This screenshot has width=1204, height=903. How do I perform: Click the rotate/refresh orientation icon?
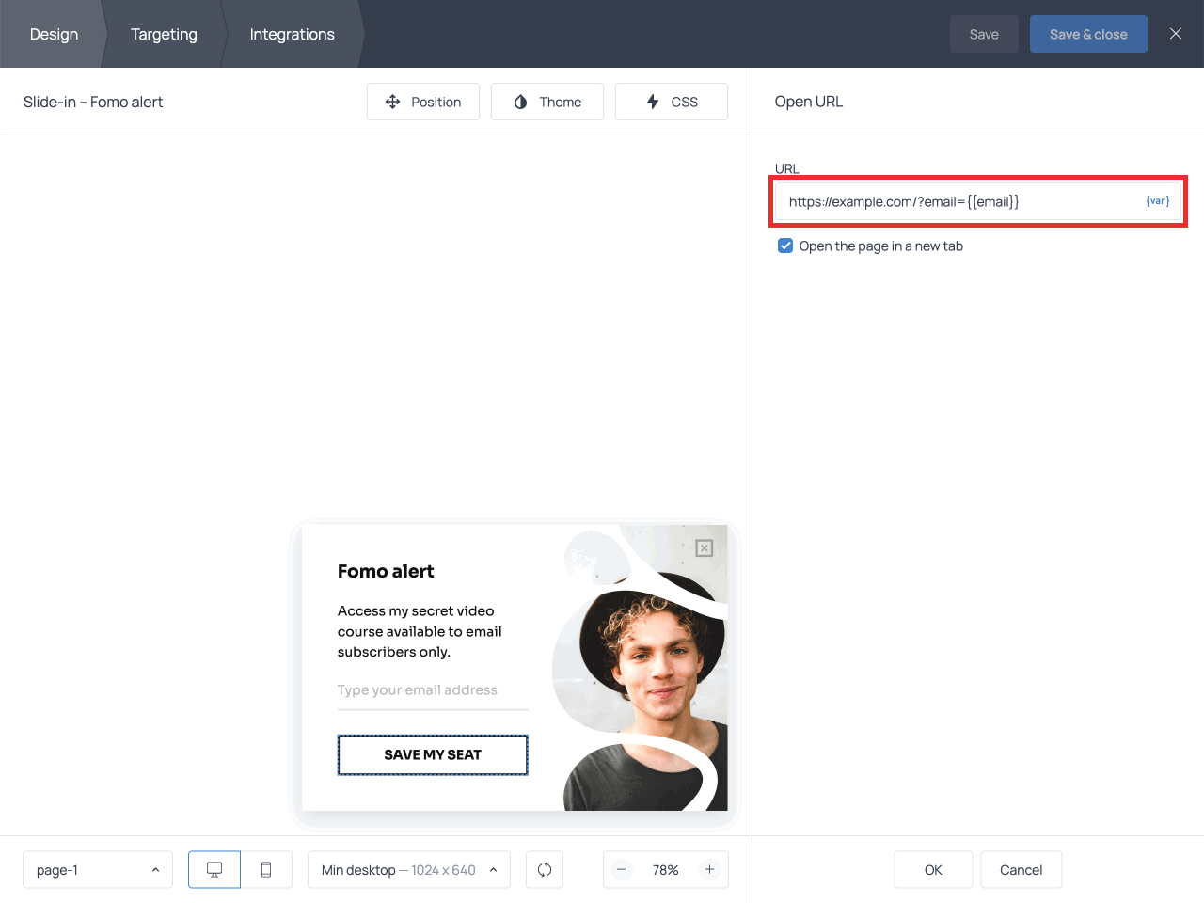[x=545, y=870]
